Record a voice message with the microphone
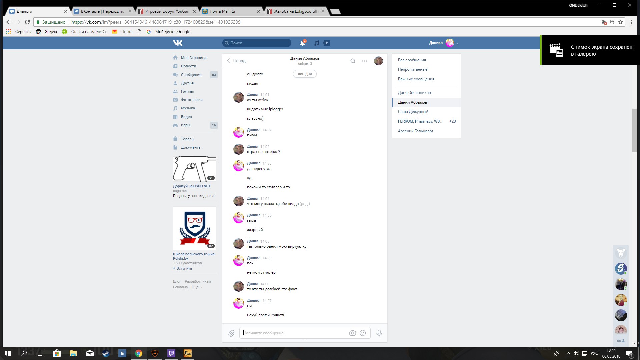This screenshot has width=640, height=360. pyautogui.click(x=379, y=333)
